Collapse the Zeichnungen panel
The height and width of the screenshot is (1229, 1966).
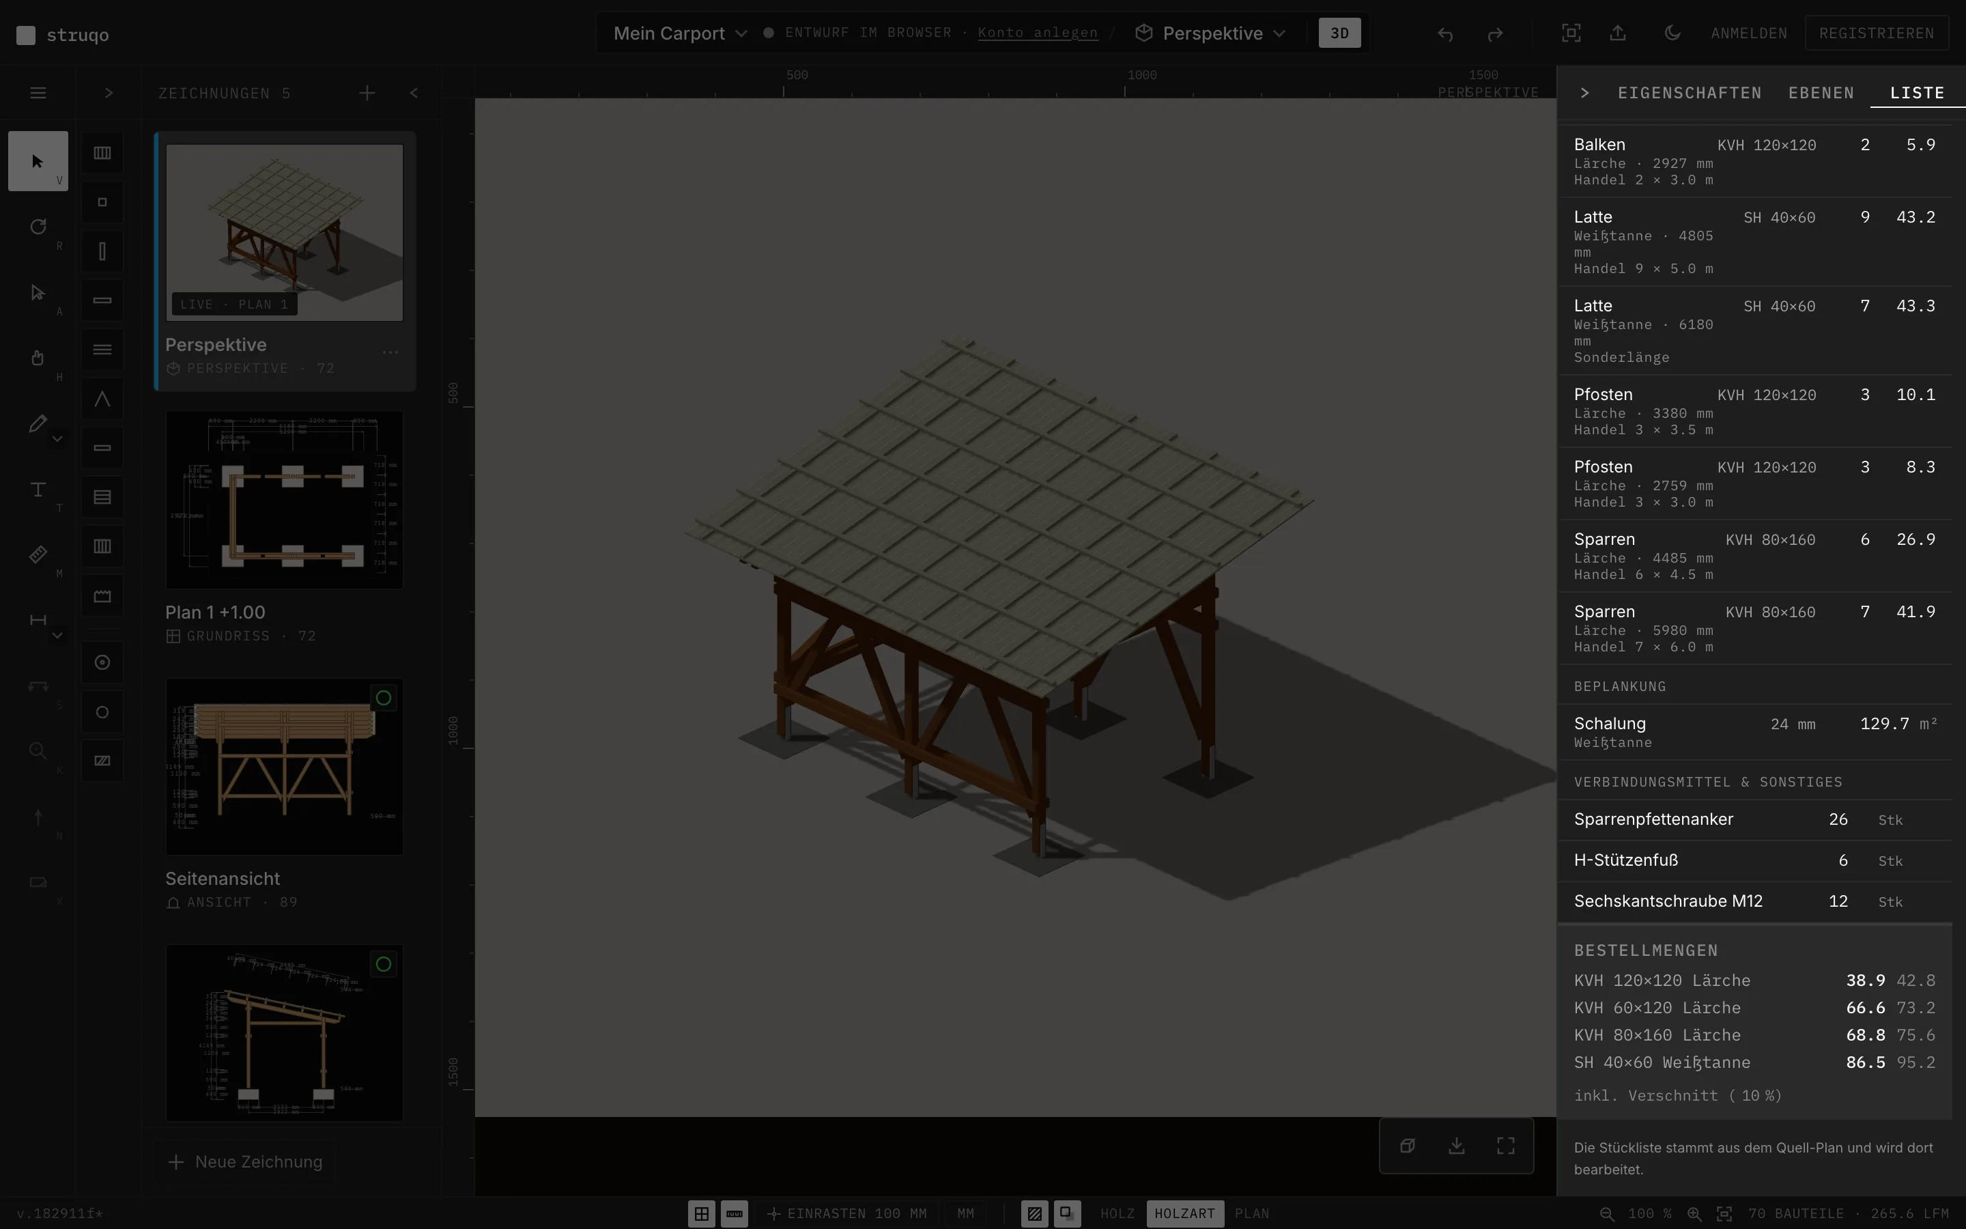414,93
